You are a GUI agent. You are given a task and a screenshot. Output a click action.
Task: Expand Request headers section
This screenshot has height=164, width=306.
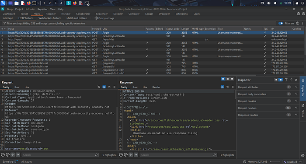[x=296, y=108]
